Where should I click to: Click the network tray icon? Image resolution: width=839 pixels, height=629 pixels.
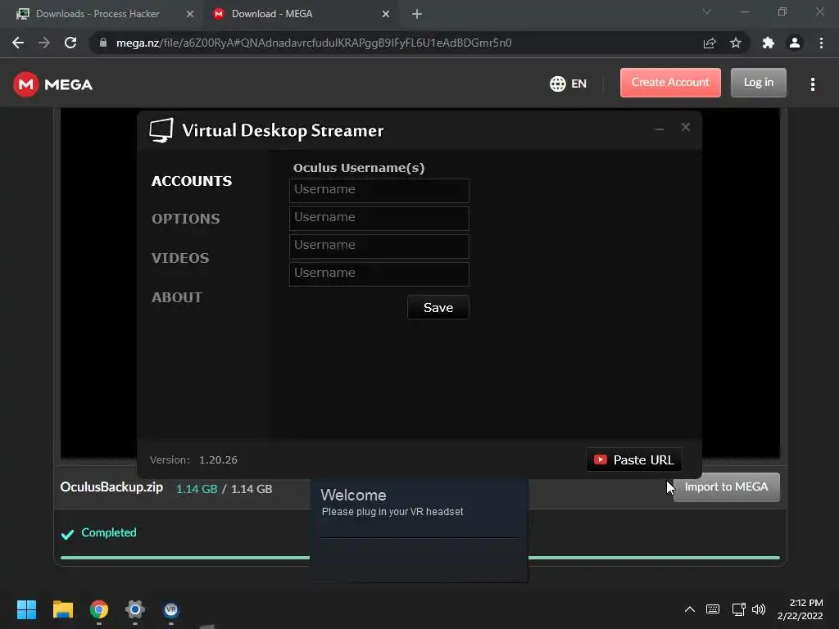coord(738,609)
